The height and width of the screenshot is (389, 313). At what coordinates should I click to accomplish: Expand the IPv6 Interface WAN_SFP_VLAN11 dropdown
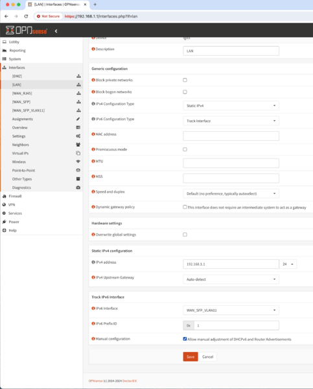coord(231,310)
